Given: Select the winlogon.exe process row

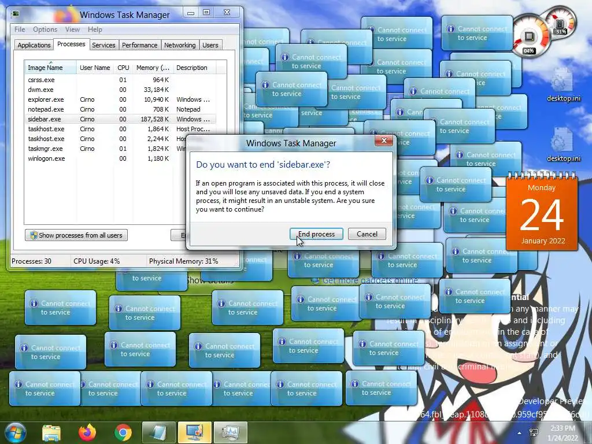Looking at the screenshot, I should pos(106,158).
